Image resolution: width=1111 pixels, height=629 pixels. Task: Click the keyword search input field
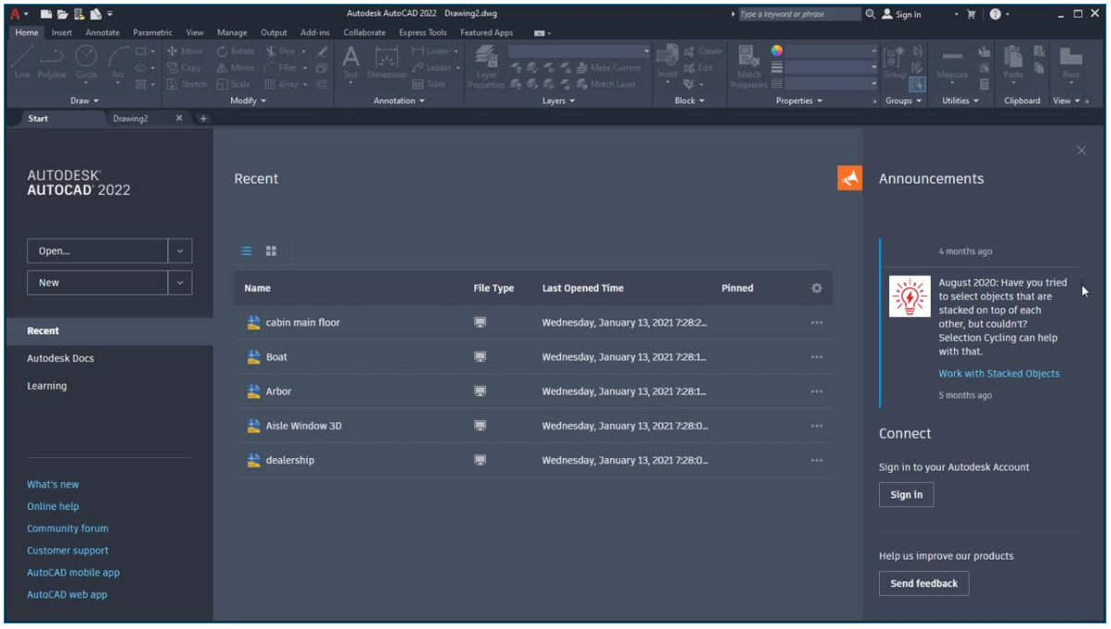[x=800, y=14]
